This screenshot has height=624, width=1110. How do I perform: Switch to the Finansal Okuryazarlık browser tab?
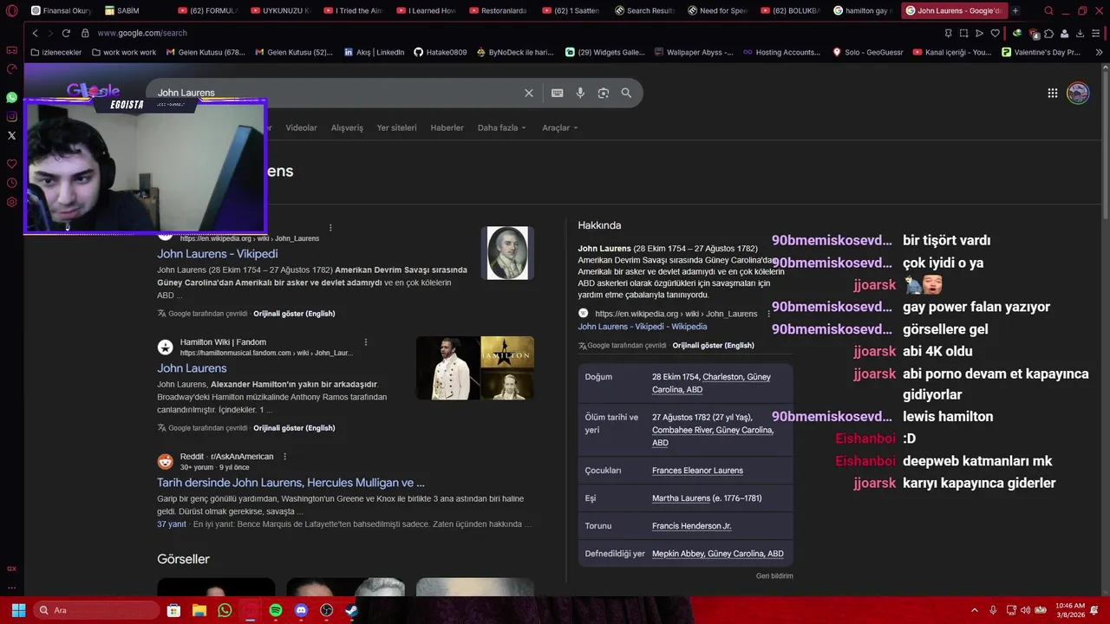point(61,11)
